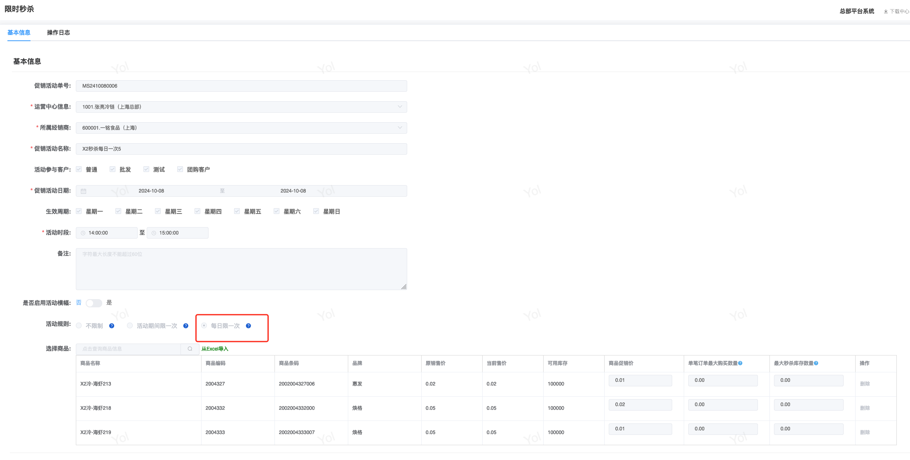Switch to the 操作日志 tab
The height and width of the screenshot is (460, 910).
pyautogui.click(x=58, y=33)
